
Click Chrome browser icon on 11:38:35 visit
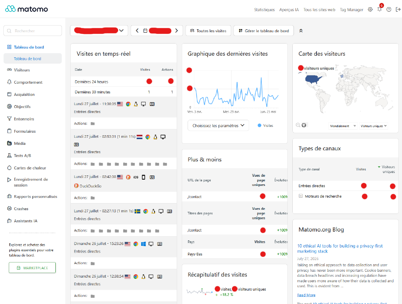(128, 104)
